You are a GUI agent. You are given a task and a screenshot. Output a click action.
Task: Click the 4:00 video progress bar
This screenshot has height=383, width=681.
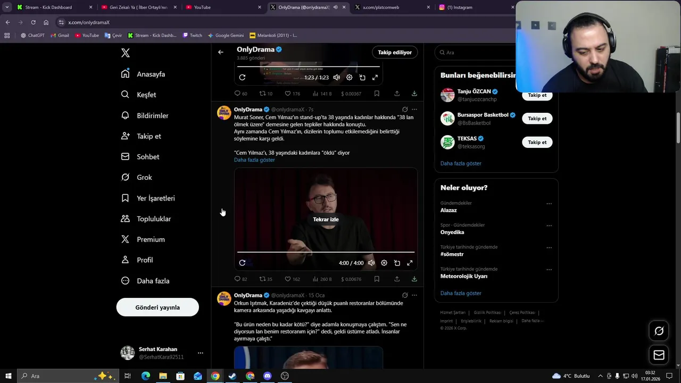click(326, 252)
